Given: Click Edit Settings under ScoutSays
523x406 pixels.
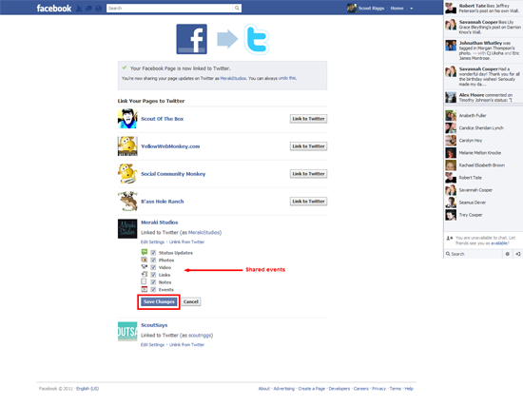Looking at the screenshot, I should pos(152,345).
